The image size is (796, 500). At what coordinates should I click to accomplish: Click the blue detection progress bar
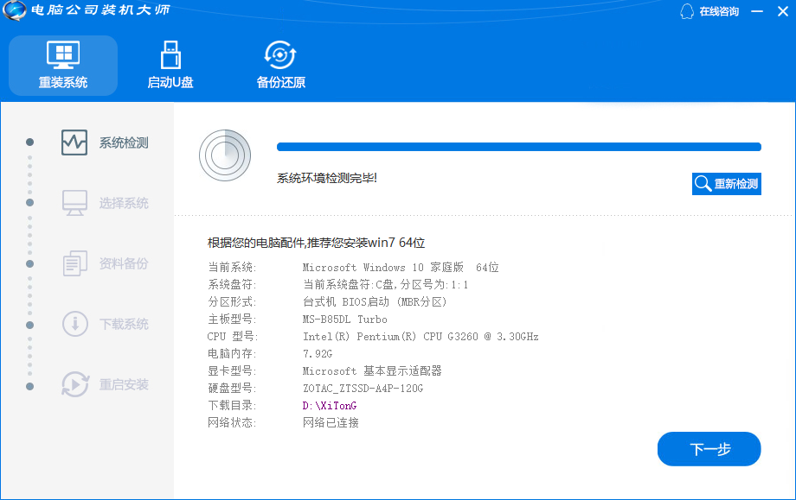tap(519, 147)
